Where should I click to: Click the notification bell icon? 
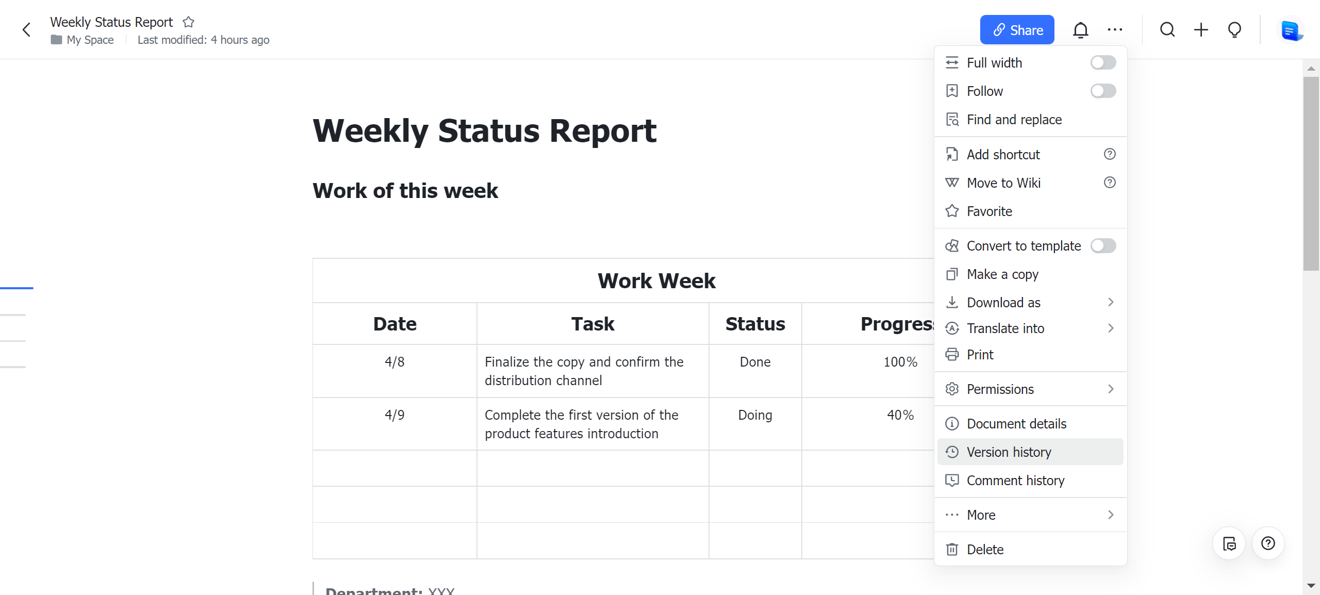click(1080, 29)
